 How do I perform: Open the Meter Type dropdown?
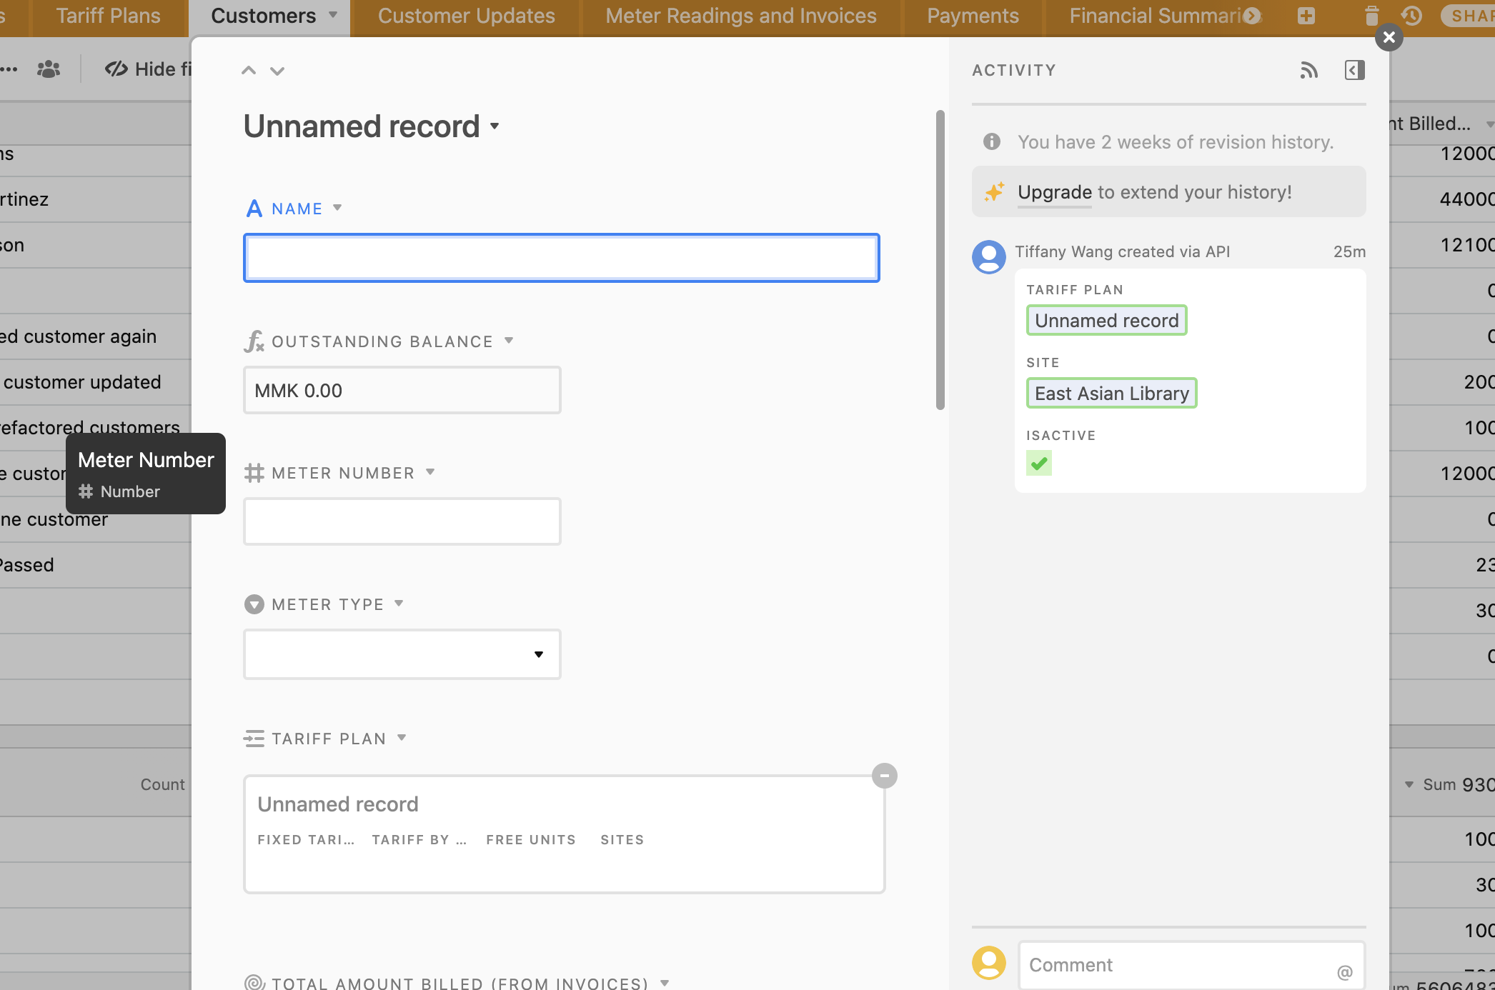tap(537, 654)
